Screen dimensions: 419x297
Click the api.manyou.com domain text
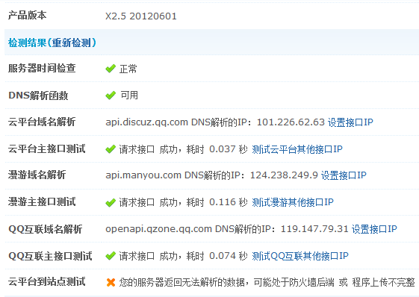[143, 175]
